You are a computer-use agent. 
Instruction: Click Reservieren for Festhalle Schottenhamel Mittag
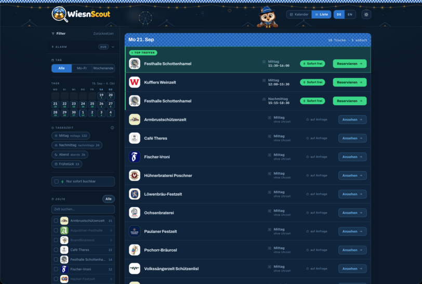pyautogui.click(x=350, y=64)
